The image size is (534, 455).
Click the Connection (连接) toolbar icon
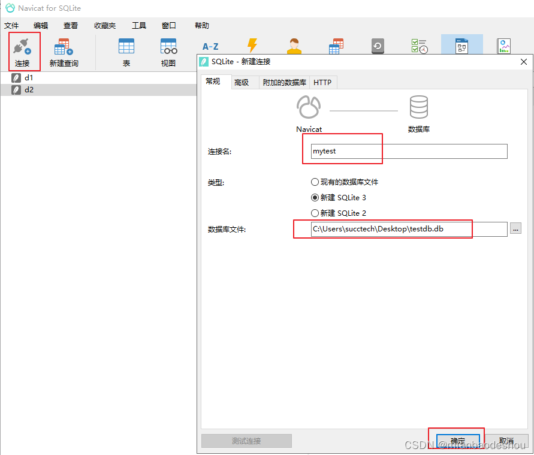tap(23, 52)
